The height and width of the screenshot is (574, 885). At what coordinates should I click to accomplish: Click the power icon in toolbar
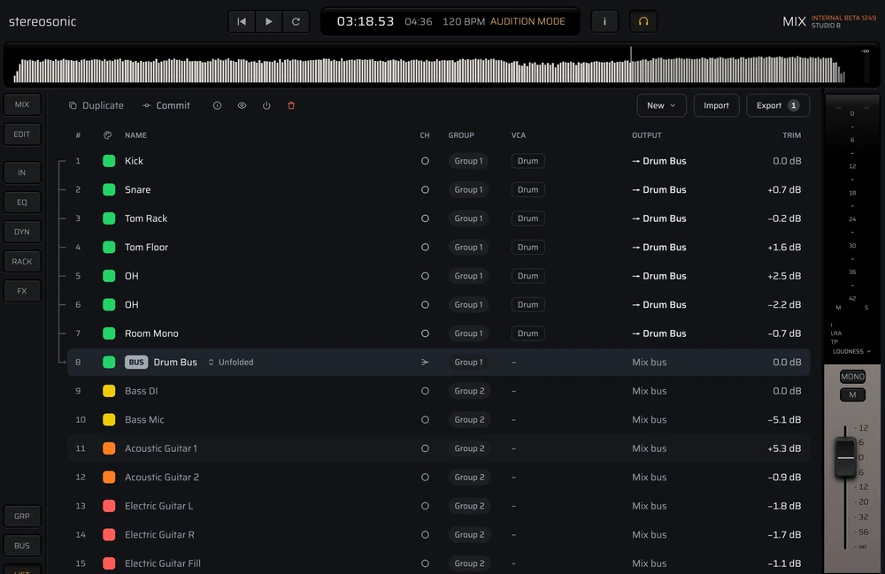(x=266, y=105)
